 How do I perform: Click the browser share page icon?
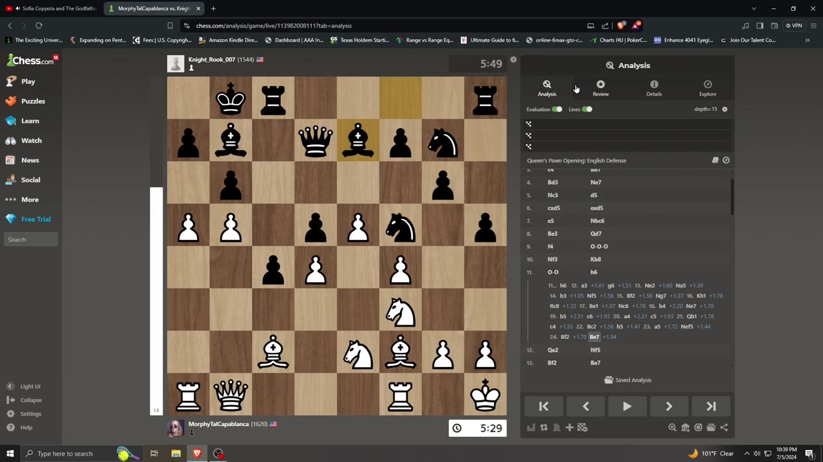point(605,26)
